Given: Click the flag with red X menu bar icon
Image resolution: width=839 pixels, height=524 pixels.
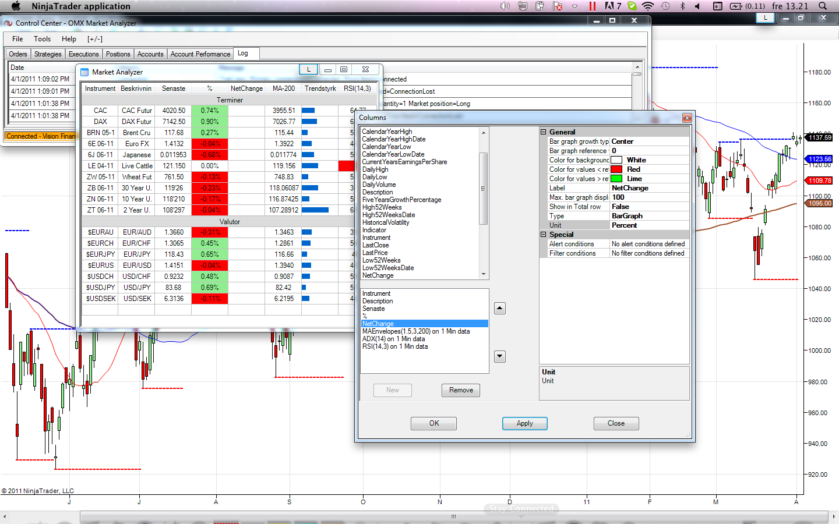Looking at the screenshot, I should tap(558, 6).
